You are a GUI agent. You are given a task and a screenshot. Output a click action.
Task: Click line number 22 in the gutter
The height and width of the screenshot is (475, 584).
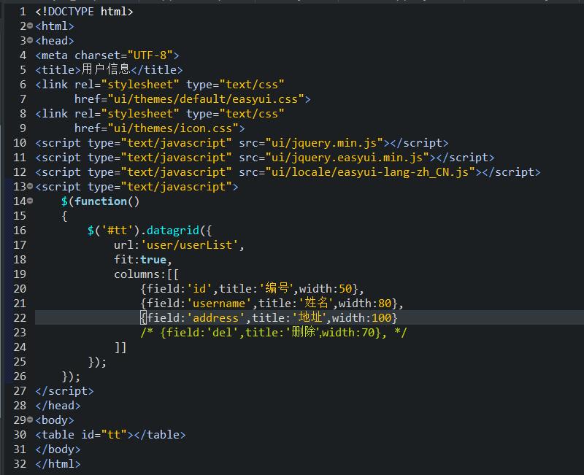pyautogui.click(x=20, y=318)
